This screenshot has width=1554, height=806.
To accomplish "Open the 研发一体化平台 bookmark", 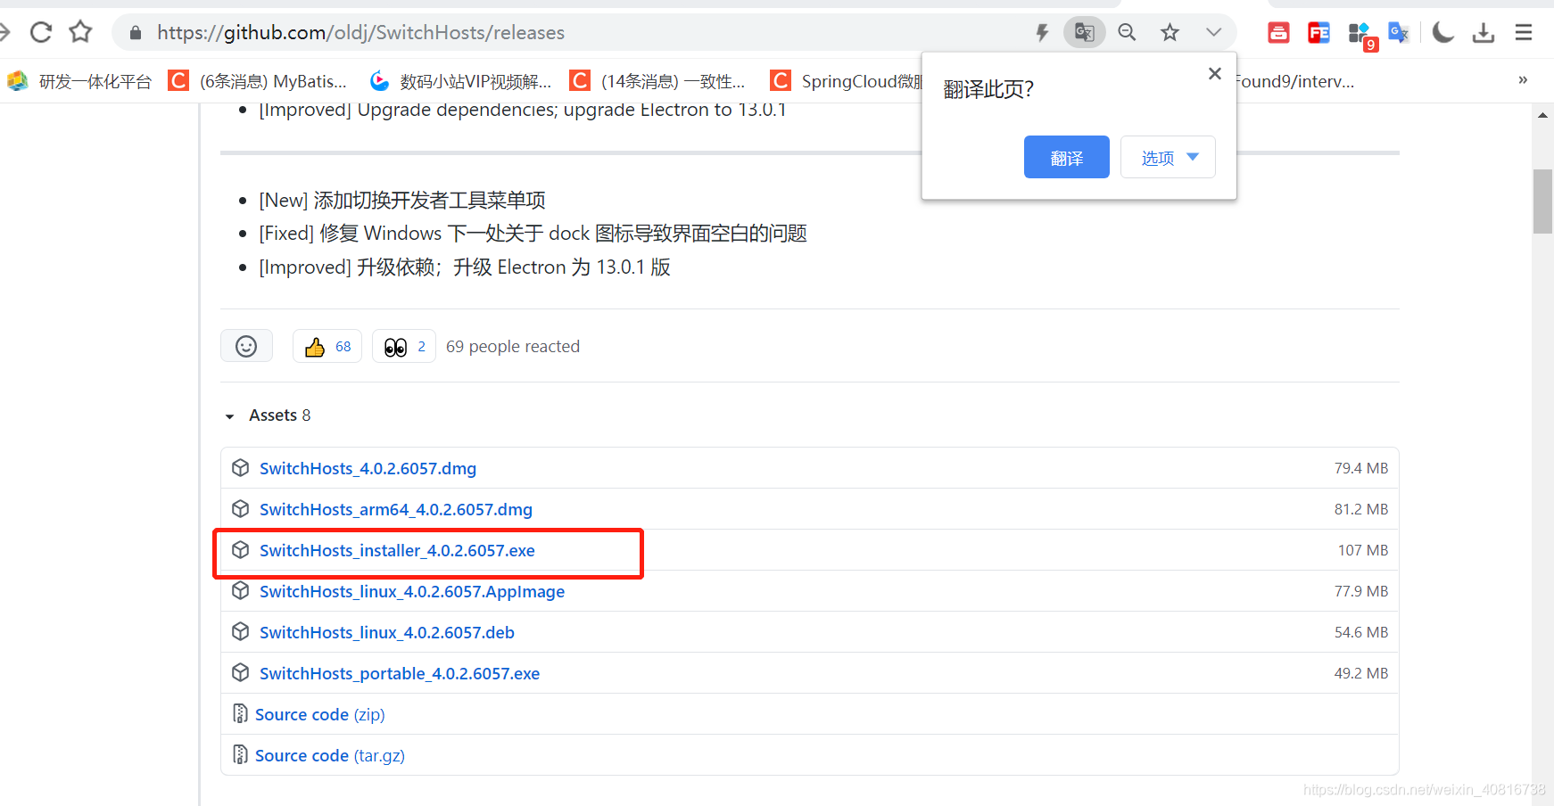I will [x=79, y=81].
